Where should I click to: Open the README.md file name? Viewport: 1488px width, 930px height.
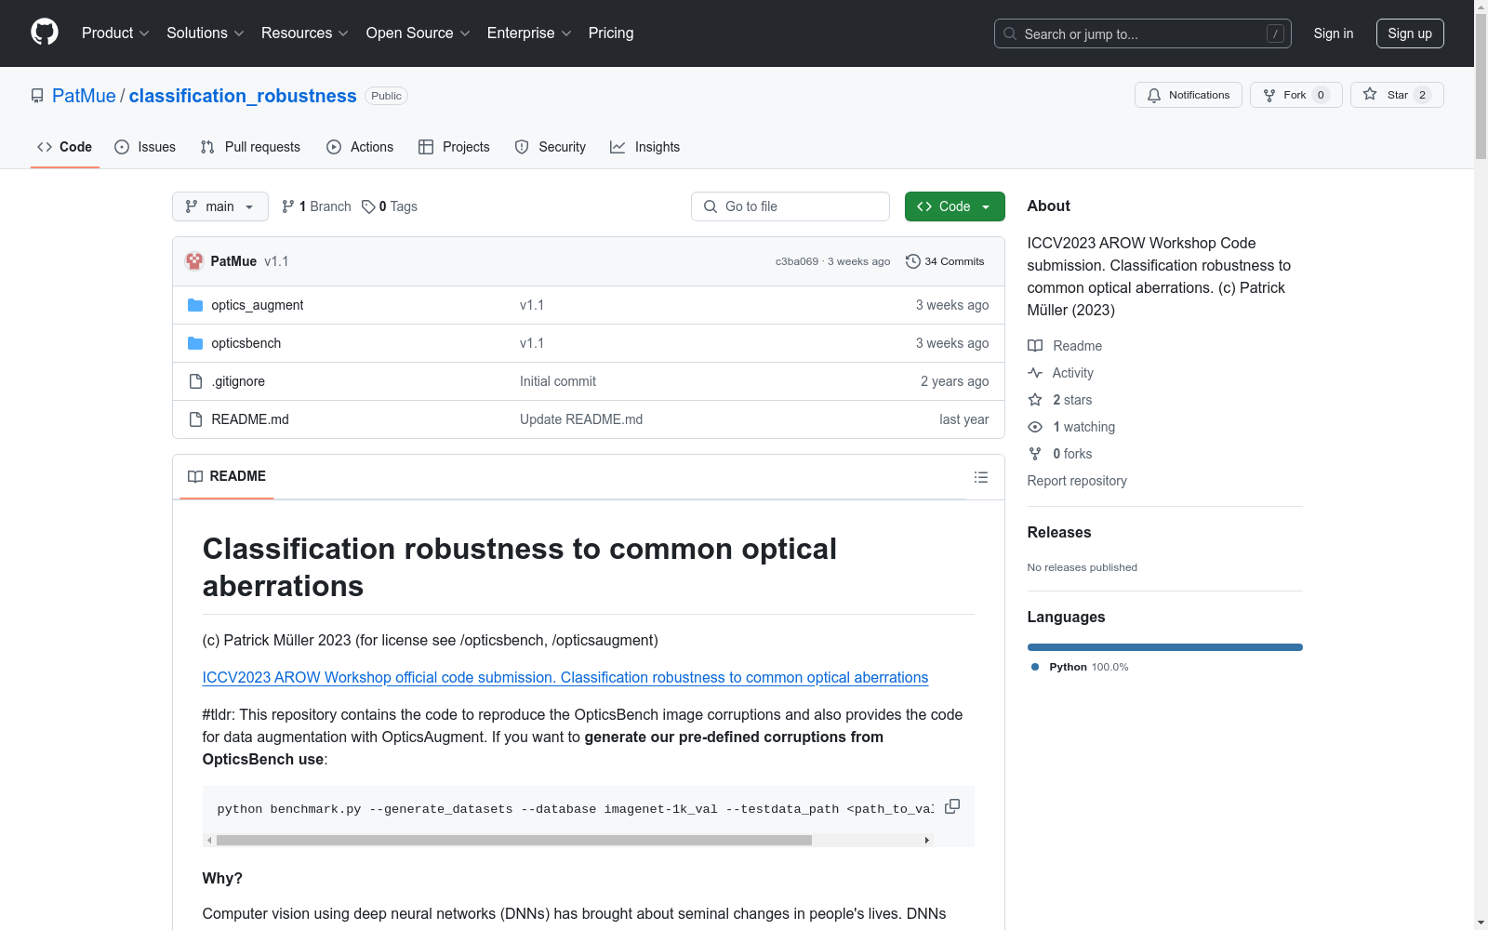250,419
